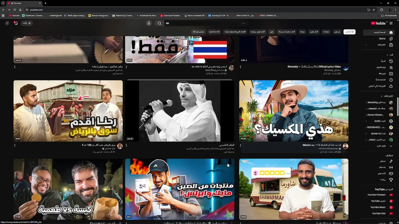This screenshot has width=399, height=224.
Task: Open options menu for Rhmnsky lyrics video
Action: click(240, 67)
